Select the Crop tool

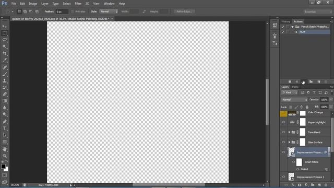tap(5, 53)
